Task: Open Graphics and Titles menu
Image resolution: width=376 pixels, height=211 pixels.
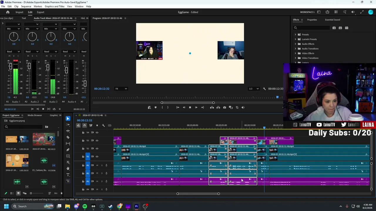Action: point(55,6)
